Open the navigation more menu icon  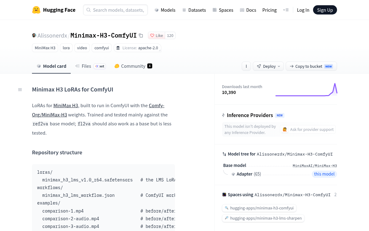[286, 10]
